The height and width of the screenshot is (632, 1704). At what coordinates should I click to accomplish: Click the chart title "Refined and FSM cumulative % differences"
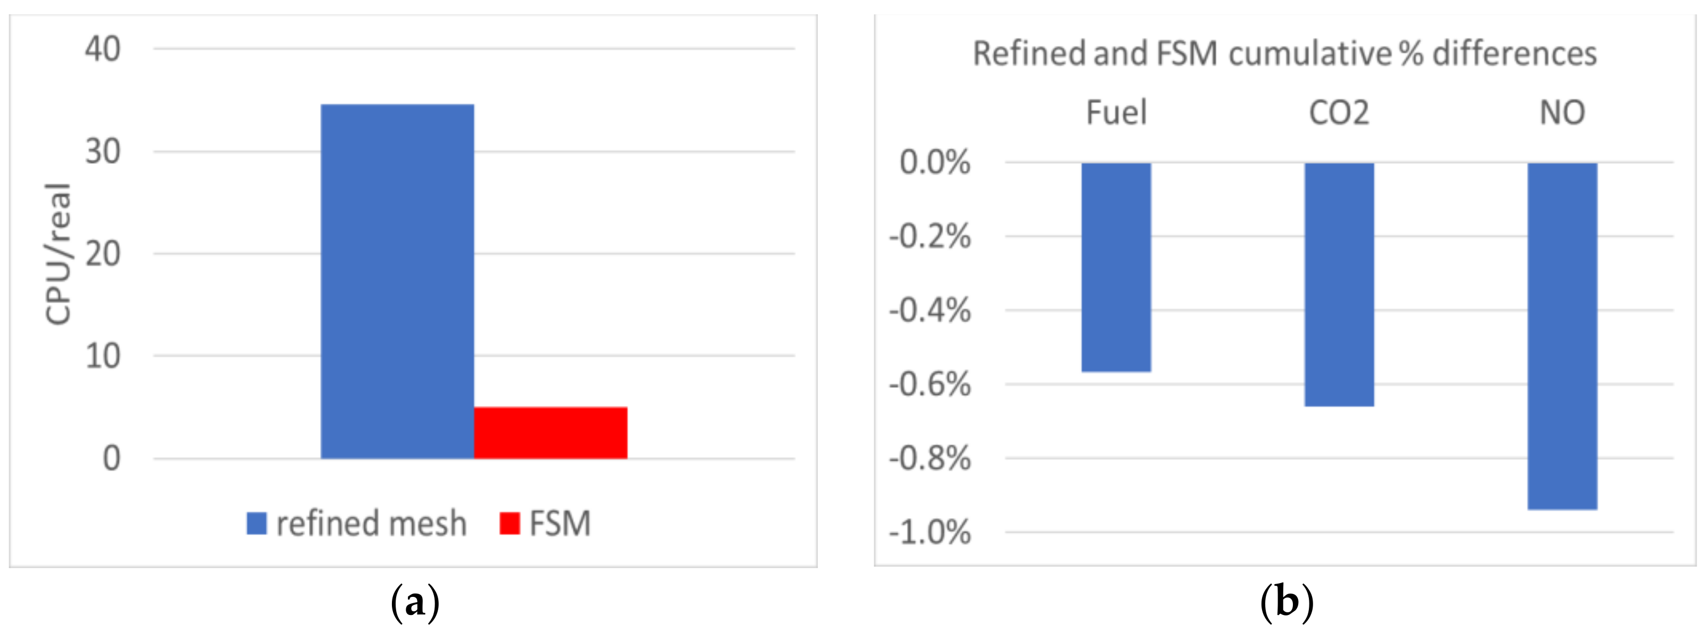point(1284,54)
